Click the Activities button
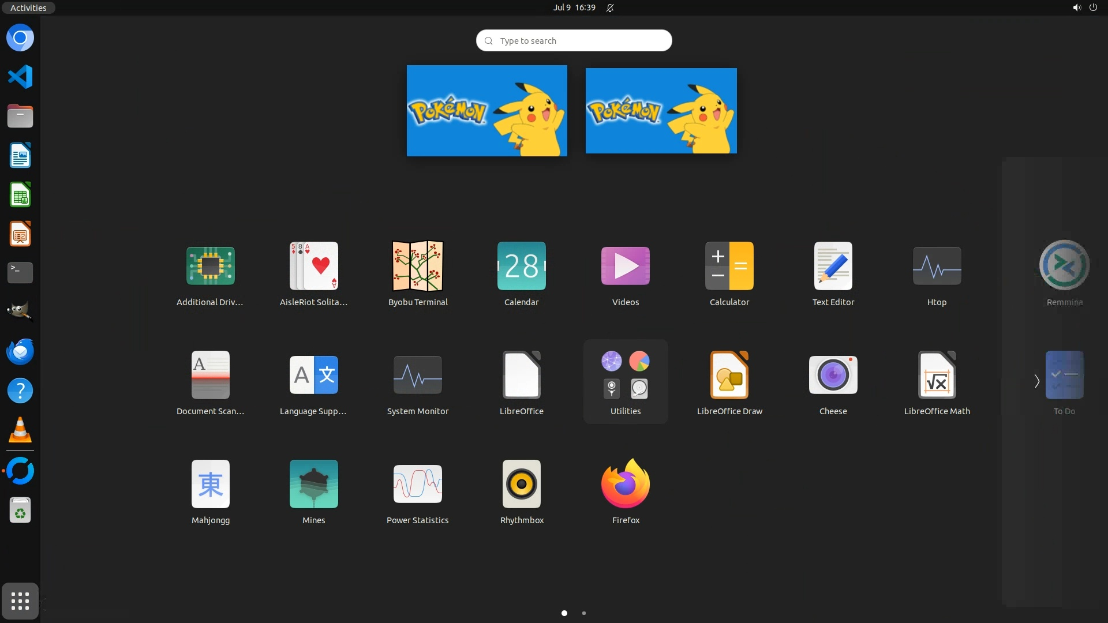 click(x=28, y=7)
